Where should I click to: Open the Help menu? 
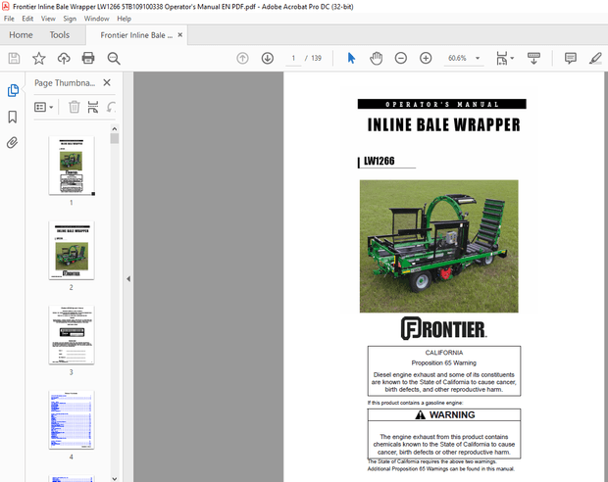coord(125,19)
